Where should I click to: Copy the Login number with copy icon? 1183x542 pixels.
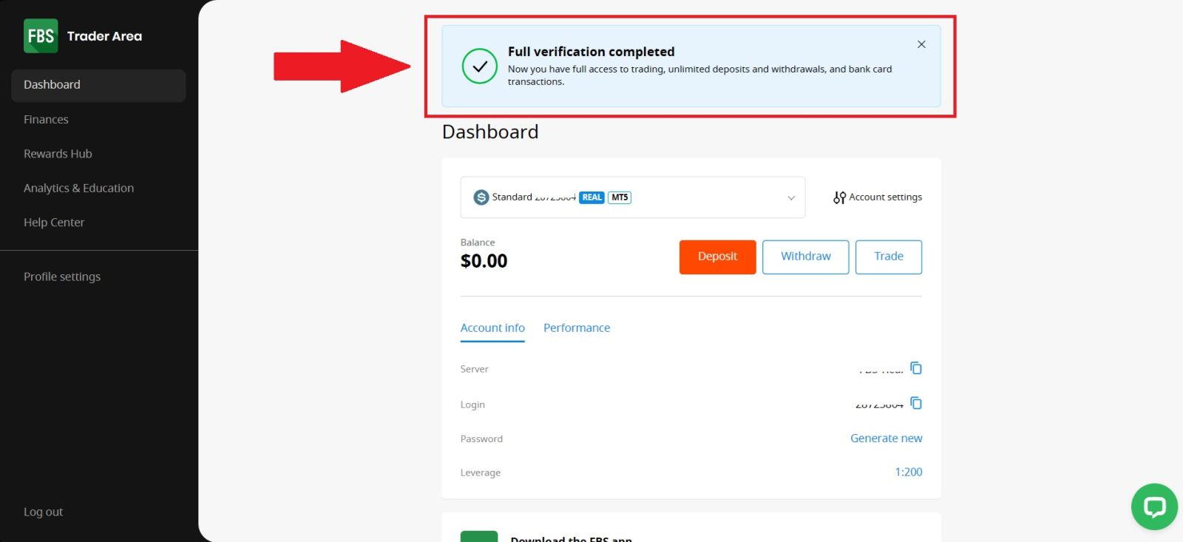pyautogui.click(x=916, y=403)
